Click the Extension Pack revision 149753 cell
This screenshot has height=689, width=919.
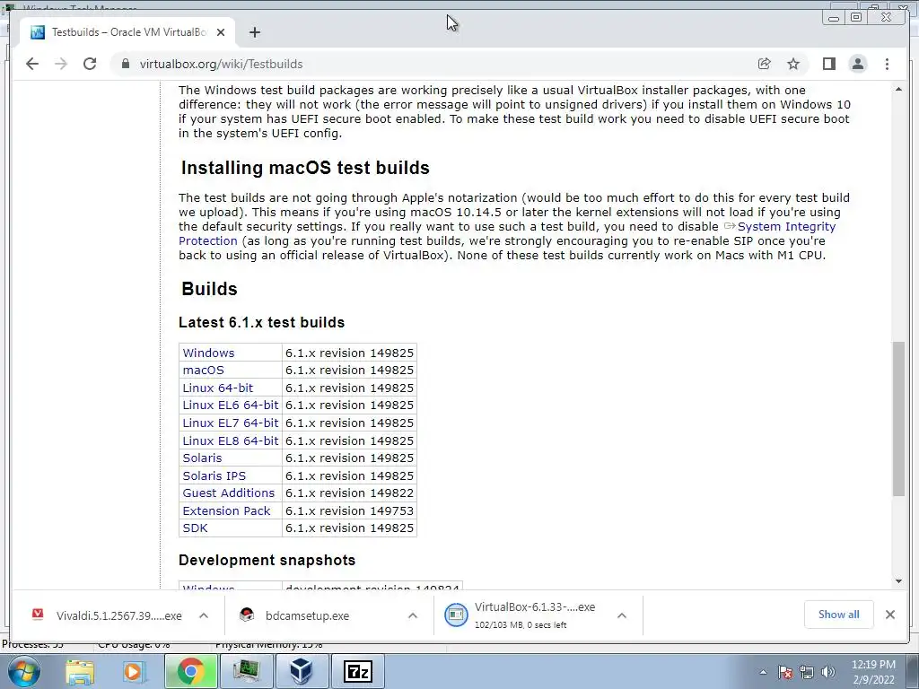(349, 510)
